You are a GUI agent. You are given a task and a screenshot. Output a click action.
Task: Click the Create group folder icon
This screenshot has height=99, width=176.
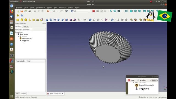pos(22,15)
